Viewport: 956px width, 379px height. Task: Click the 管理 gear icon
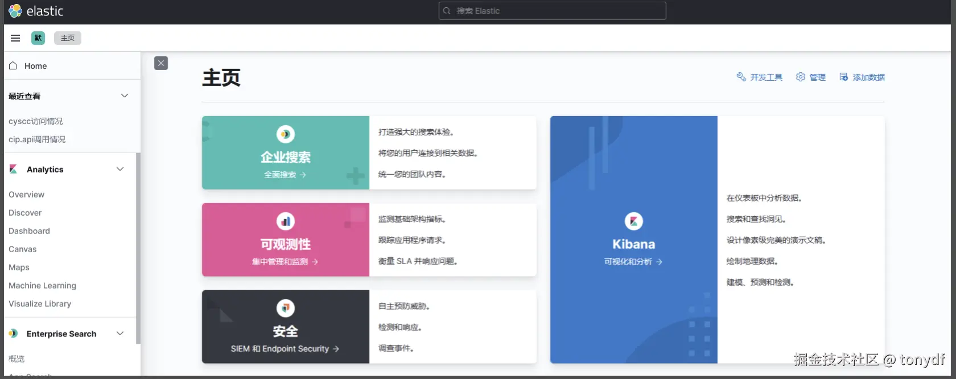tap(801, 77)
